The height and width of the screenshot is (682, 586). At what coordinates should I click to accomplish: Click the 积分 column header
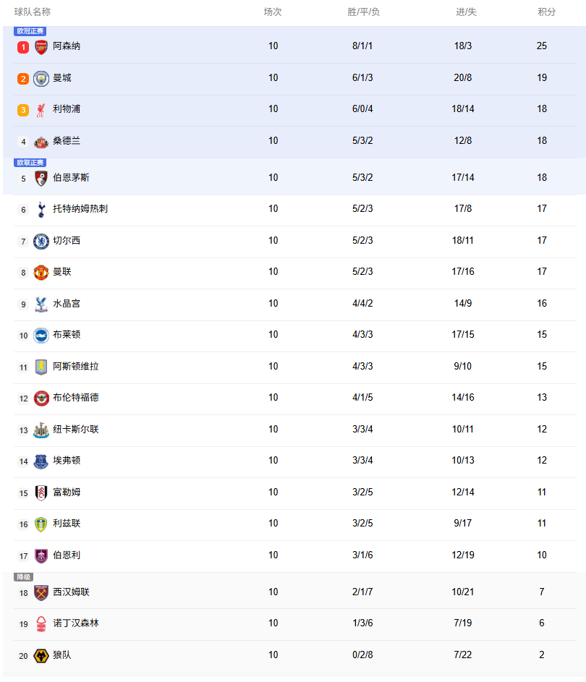pos(547,12)
